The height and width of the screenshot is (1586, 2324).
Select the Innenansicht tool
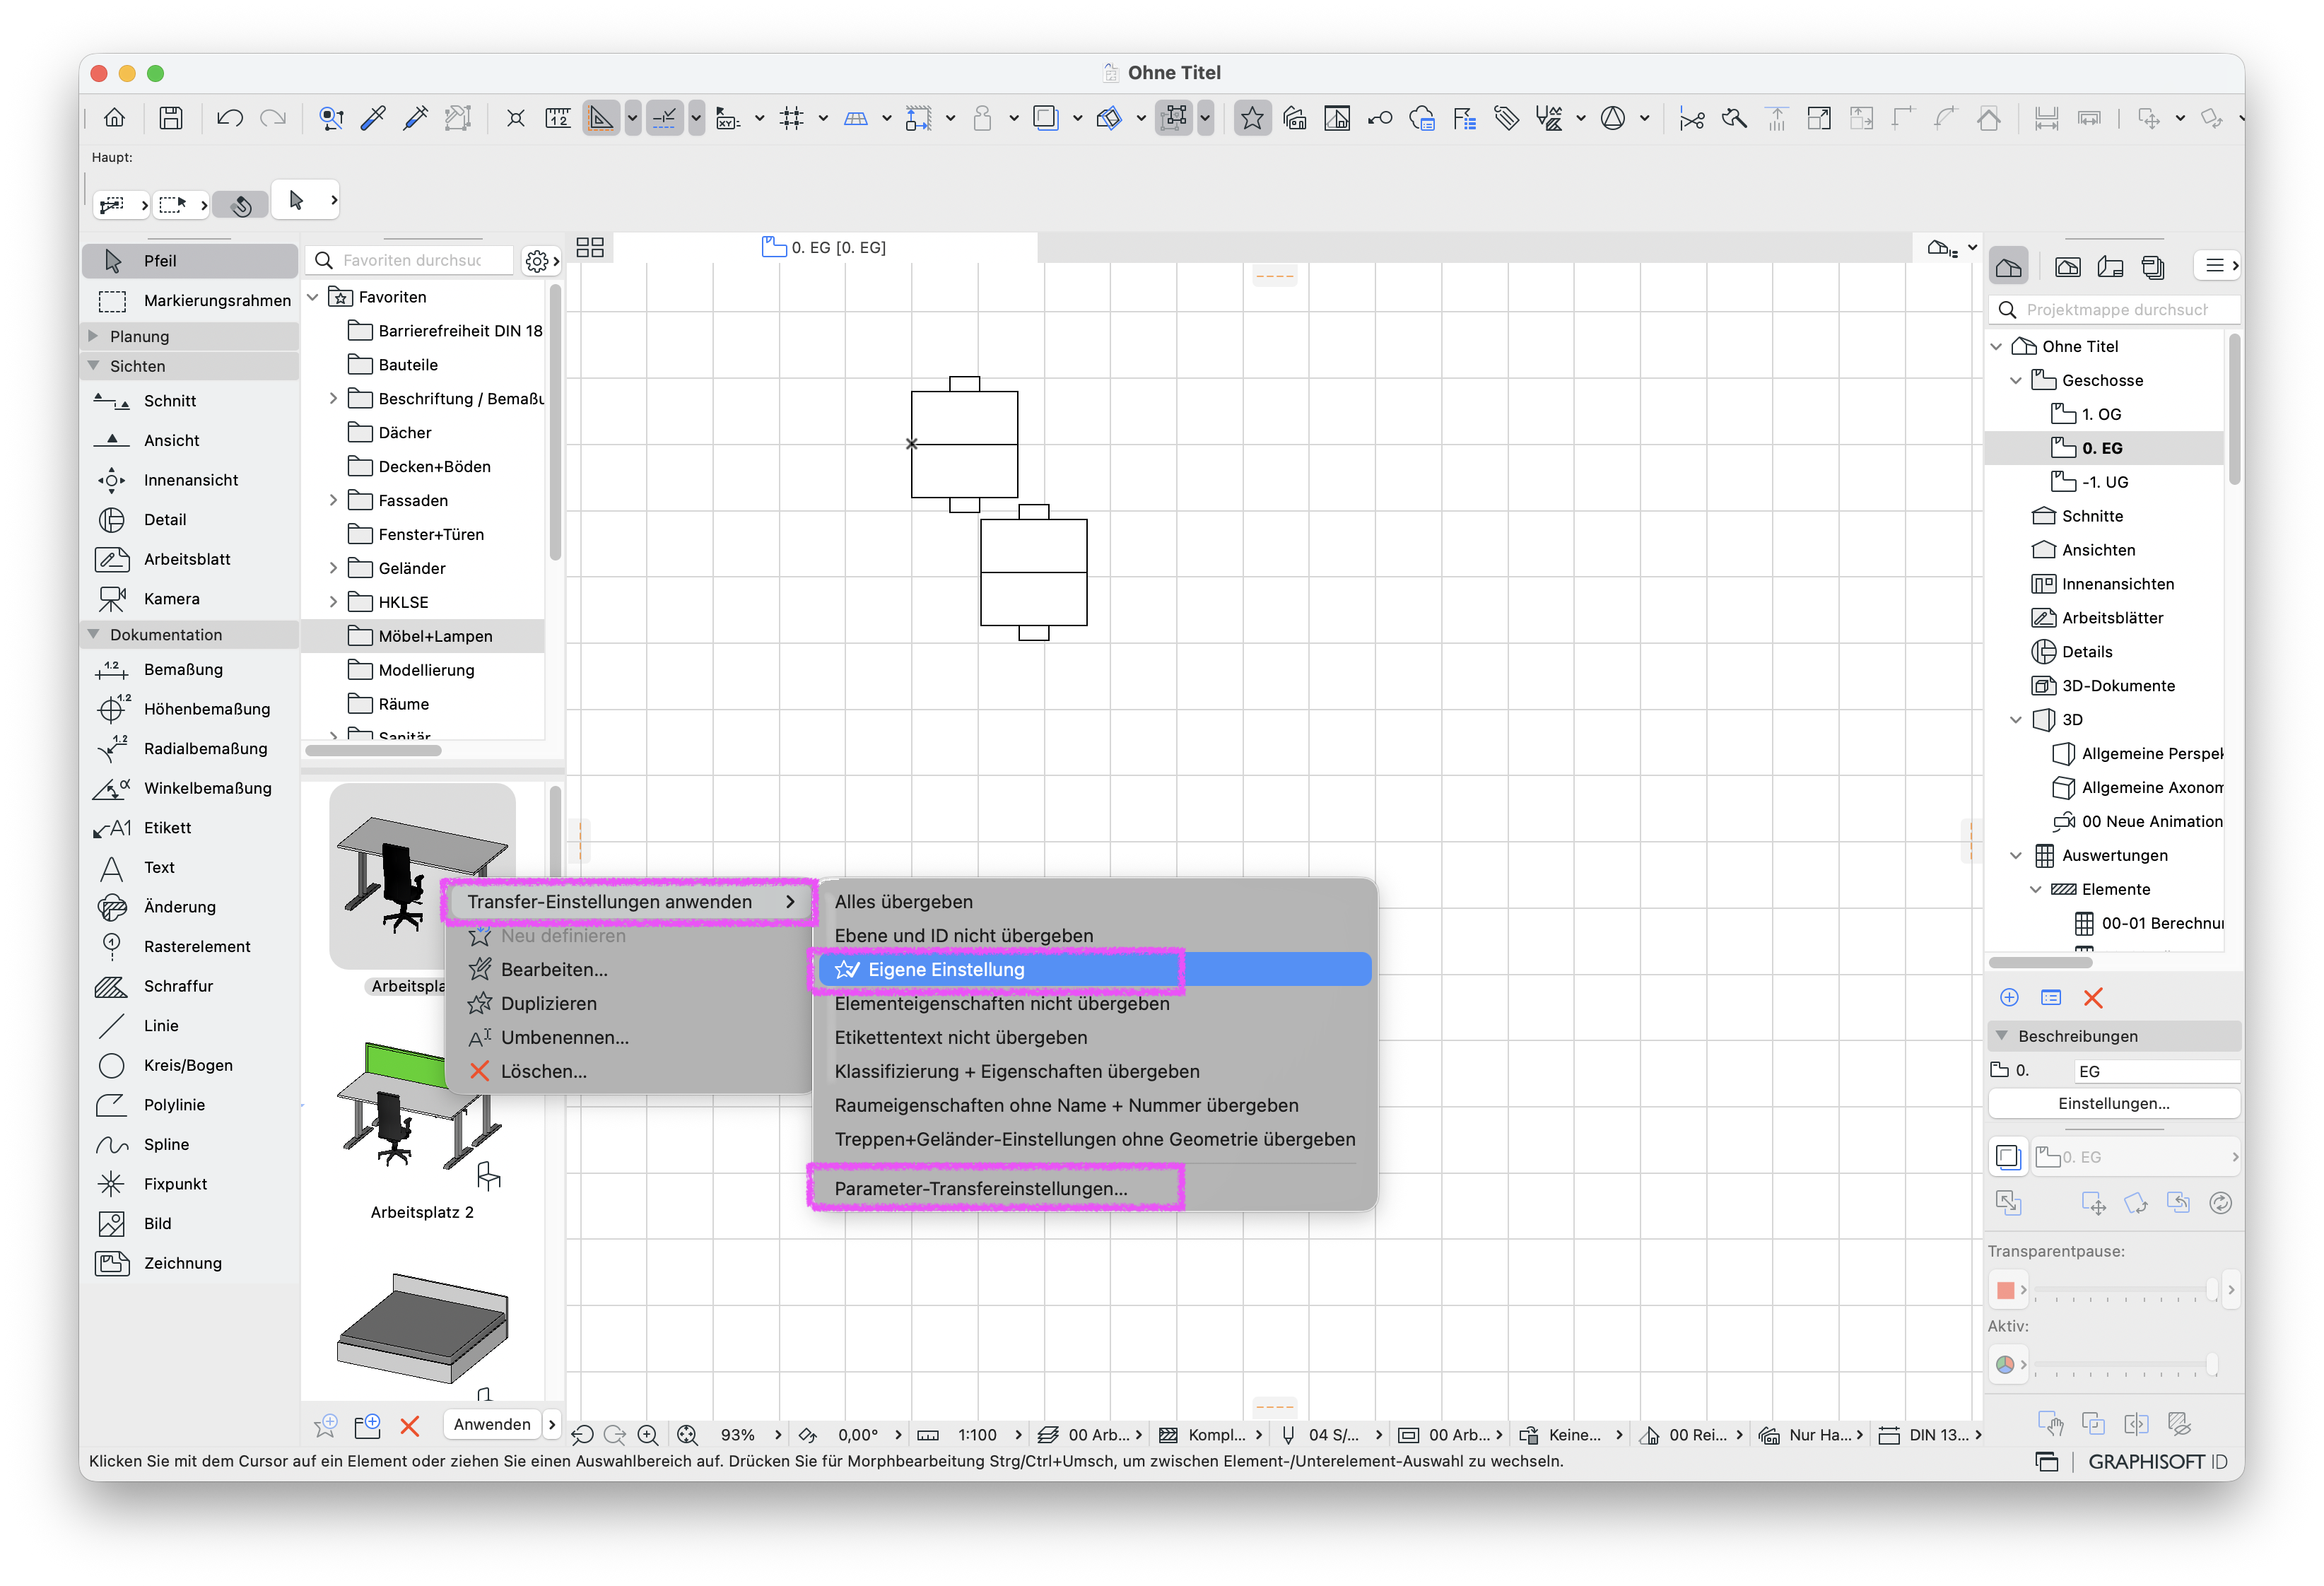pos(190,480)
